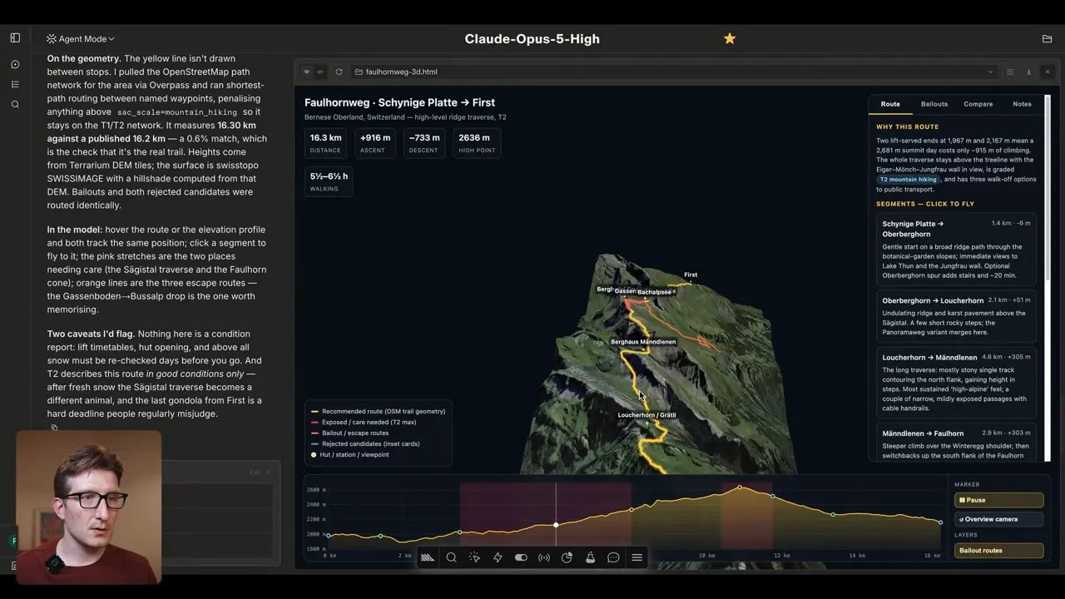This screenshot has height=599, width=1065.
Task: Close the preview panel
Action: click(1047, 72)
